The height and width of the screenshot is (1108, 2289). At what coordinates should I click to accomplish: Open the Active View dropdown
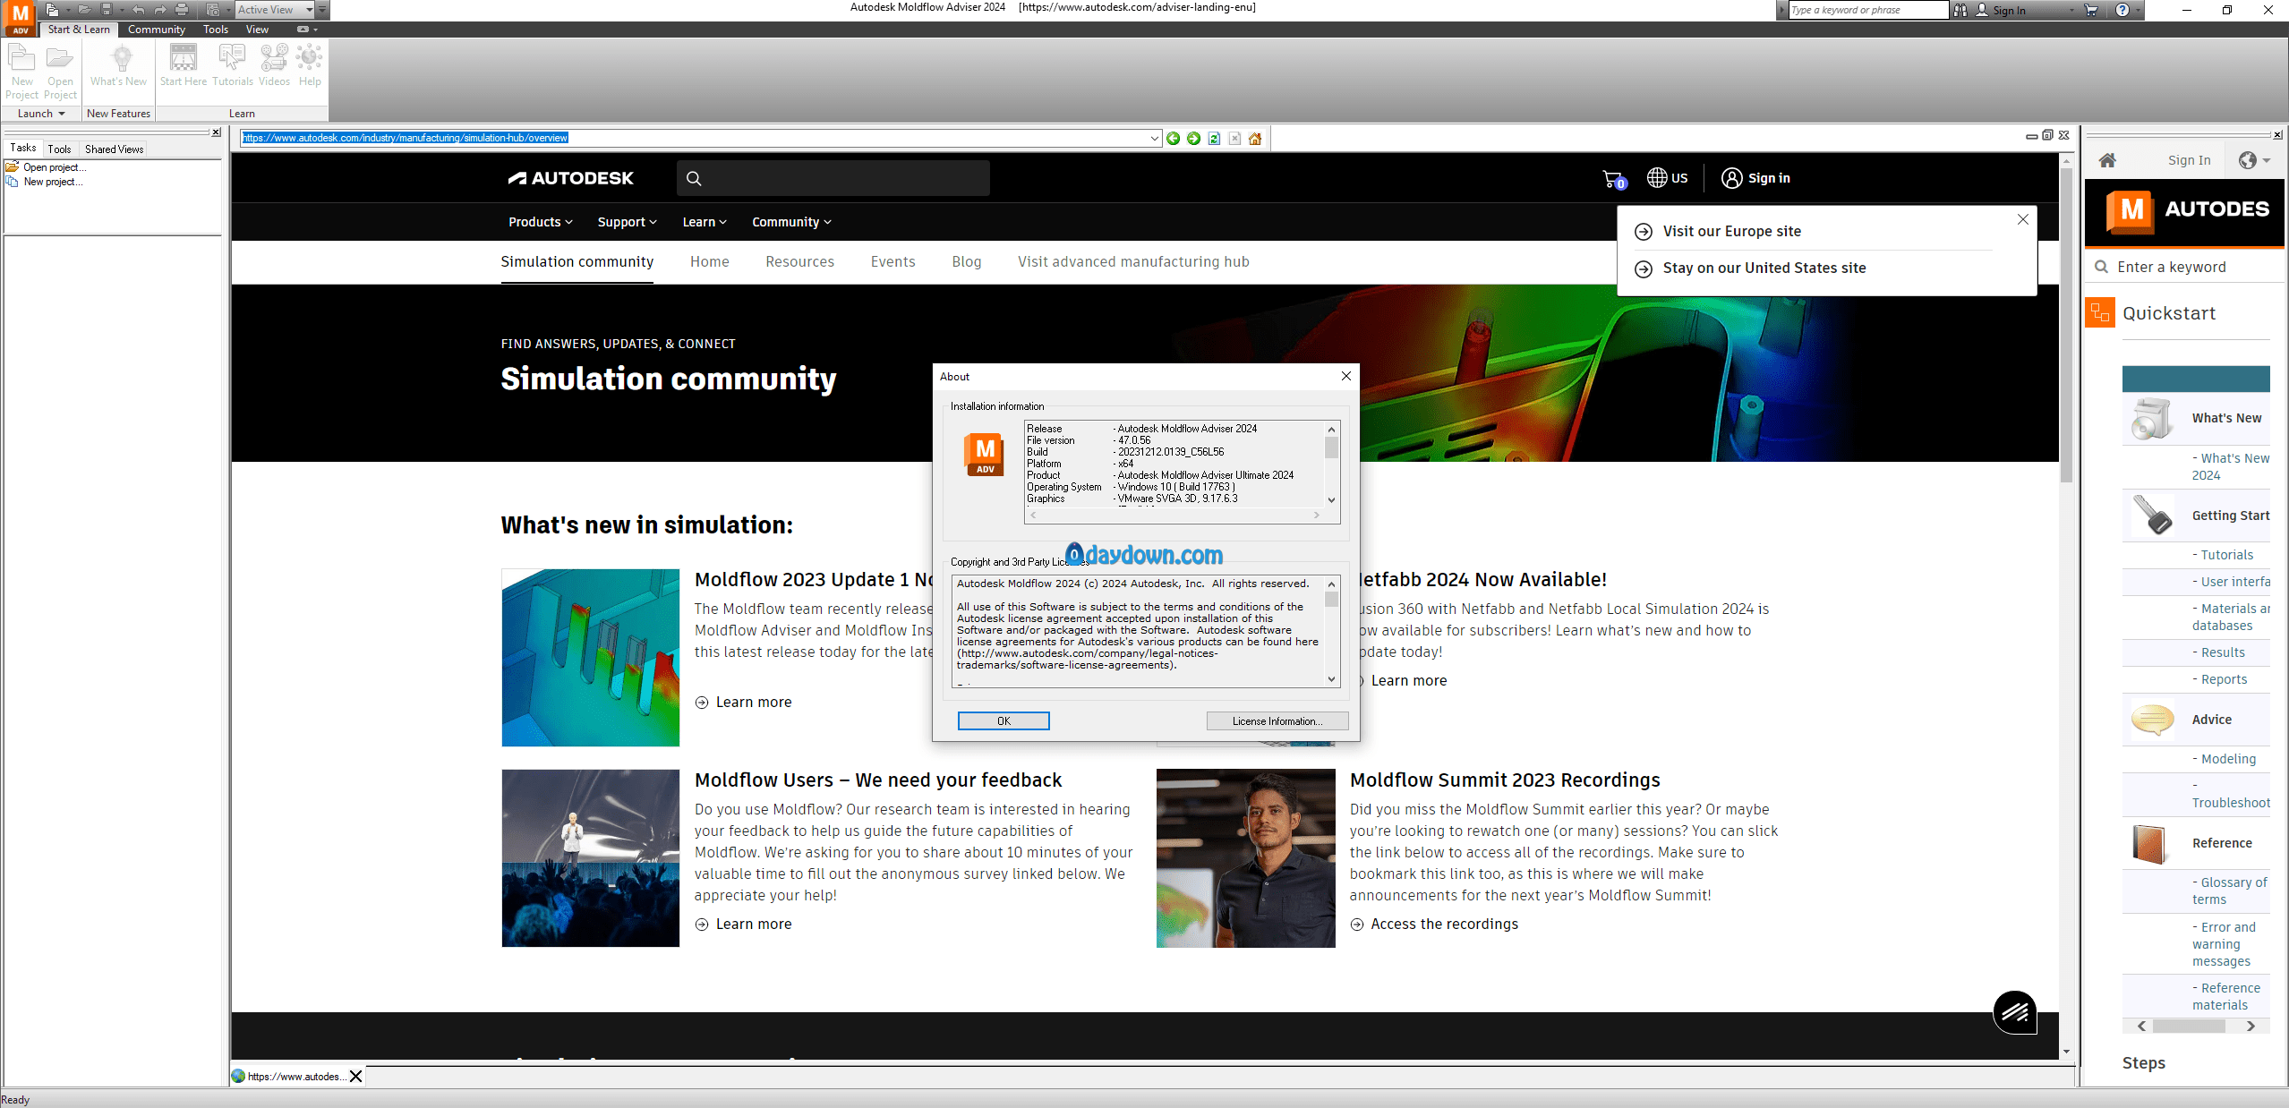(275, 10)
